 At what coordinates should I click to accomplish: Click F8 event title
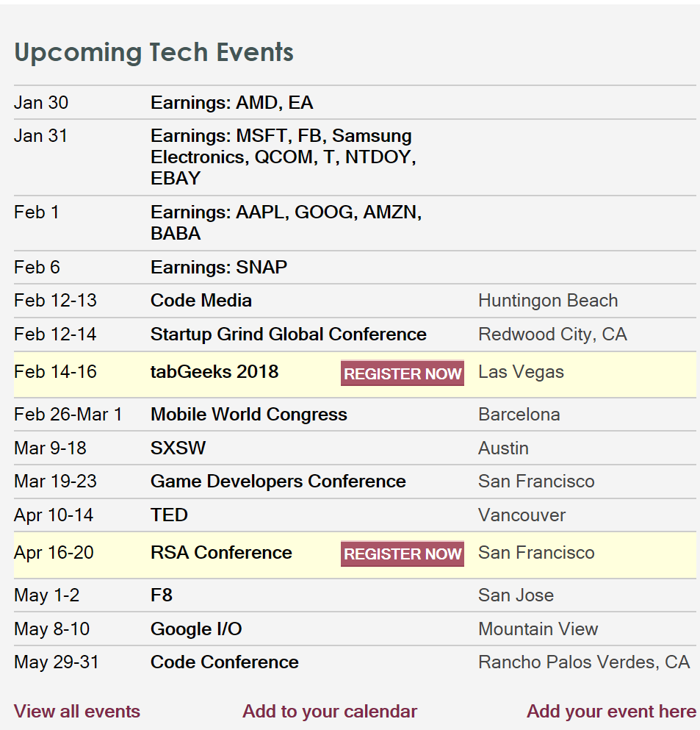pyautogui.click(x=162, y=595)
